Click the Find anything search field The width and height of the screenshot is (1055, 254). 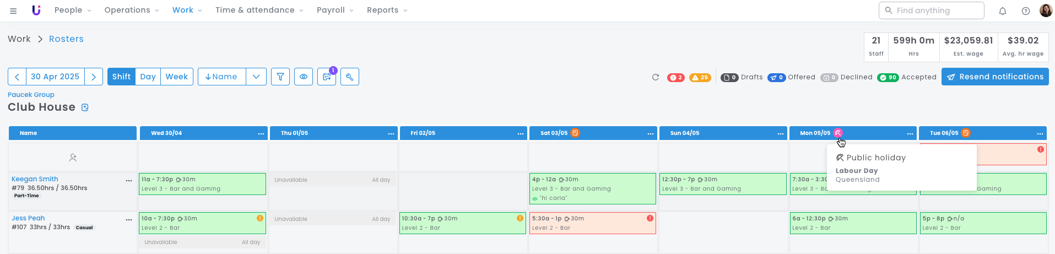click(931, 10)
